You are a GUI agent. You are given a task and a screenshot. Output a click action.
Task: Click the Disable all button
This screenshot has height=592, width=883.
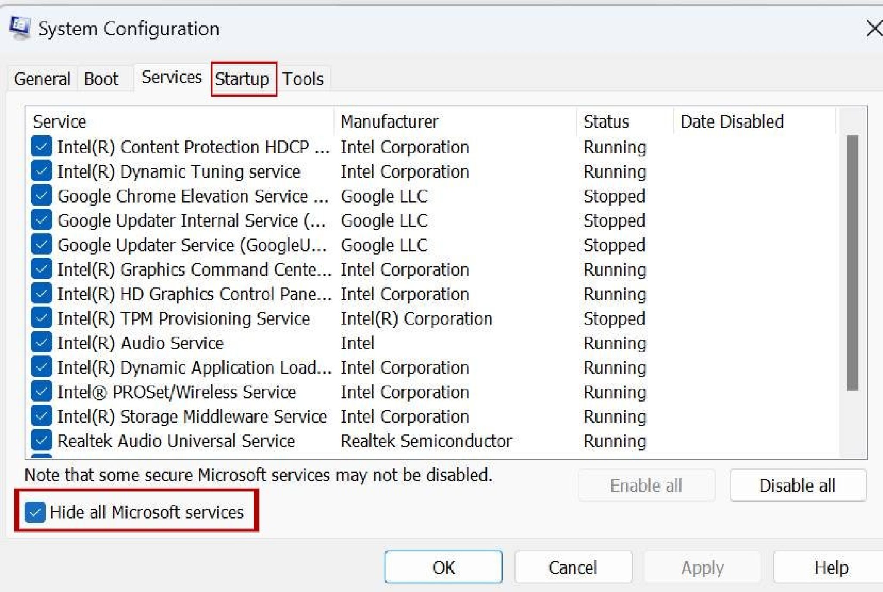[798, 485]
